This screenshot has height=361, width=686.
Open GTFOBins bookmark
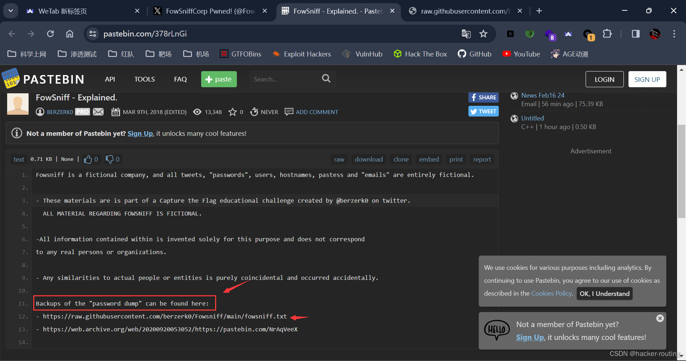click(240, 54)
